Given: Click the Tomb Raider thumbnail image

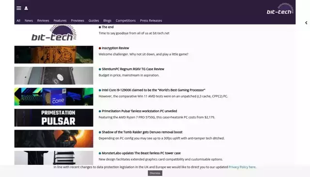Looking at the screenshot, I should [x=54, y=139].
